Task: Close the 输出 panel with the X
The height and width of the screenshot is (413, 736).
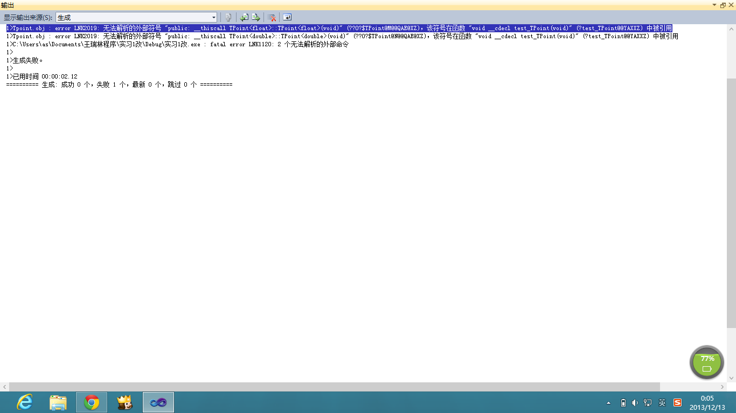Action: (x=731, y=5)
